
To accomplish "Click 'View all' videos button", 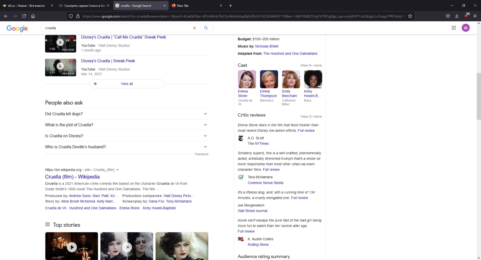I will point(127,84).
